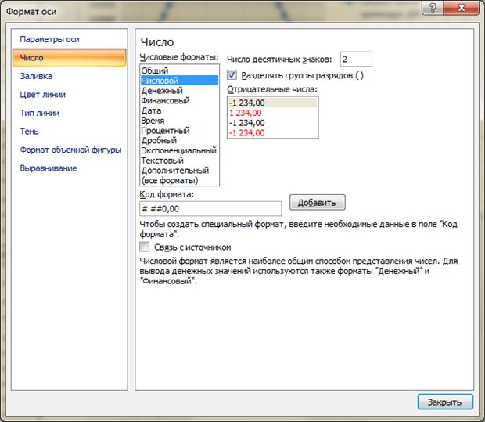Select the Дополнительный number format
Viewport: 485px width, 422px height.
pyautogui.click(x=179, y=170)
